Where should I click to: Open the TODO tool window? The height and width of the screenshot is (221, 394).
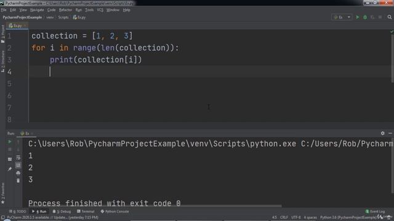pyautogui.click(x=17, y=211)
